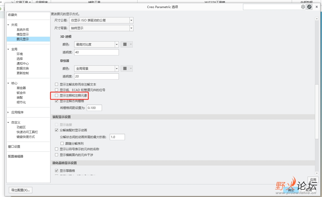Click the 确定 button
Screen dimensions: 322x197
[x=291, y=190]
